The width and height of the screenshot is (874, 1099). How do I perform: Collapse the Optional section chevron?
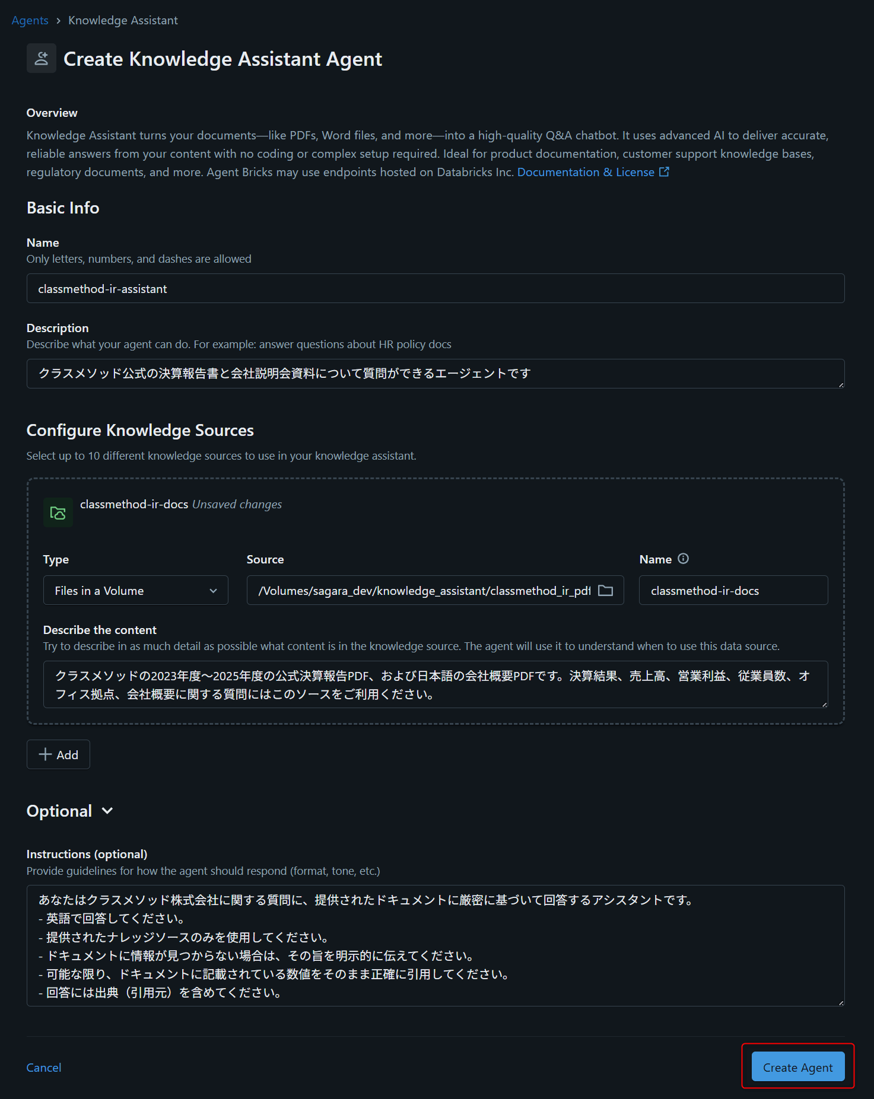[x=107, y=811]
